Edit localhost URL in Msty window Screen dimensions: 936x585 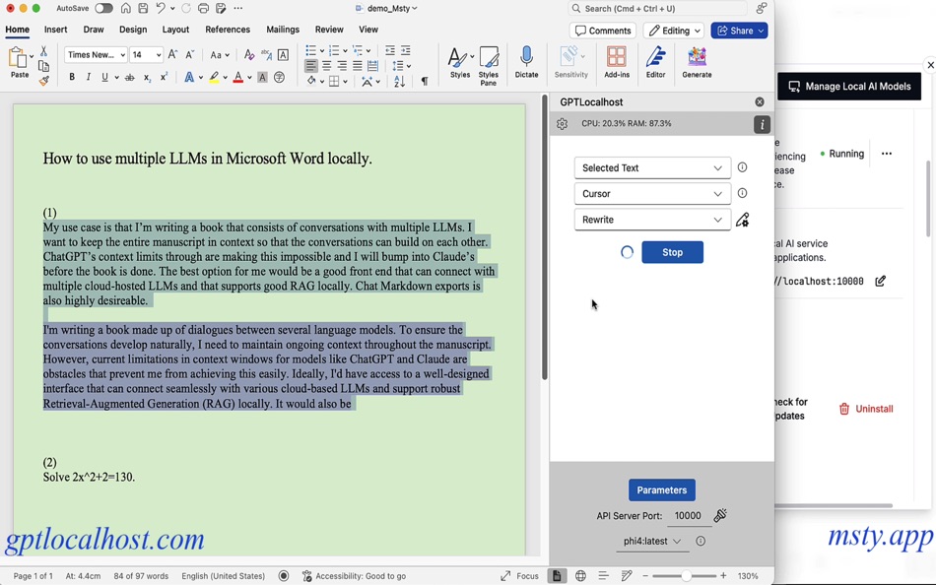[x=881, y=281]
